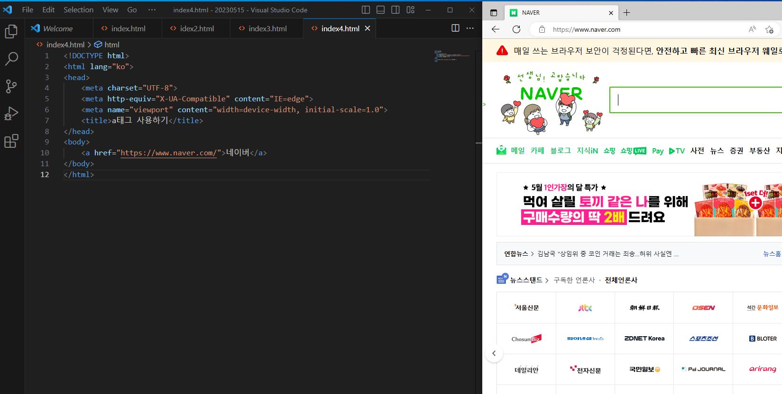Add this page to favorites
782x394 pixels.
tap(769, 29)
